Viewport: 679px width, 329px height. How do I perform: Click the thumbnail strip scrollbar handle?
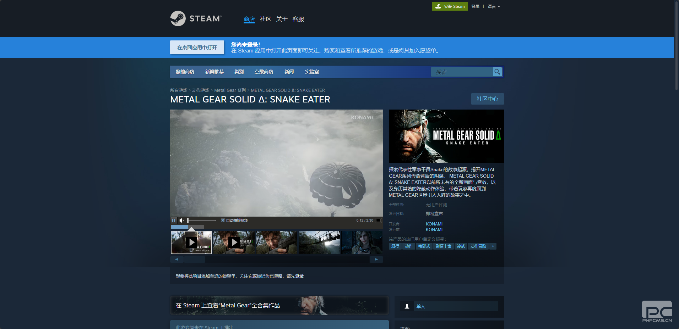(195, 260)
